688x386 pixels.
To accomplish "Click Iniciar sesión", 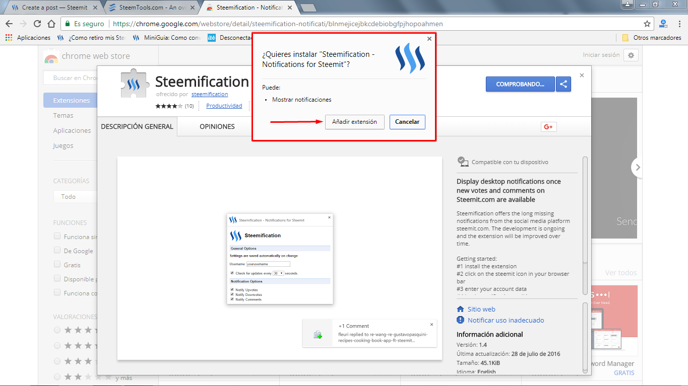I will (x=601, y=55).
